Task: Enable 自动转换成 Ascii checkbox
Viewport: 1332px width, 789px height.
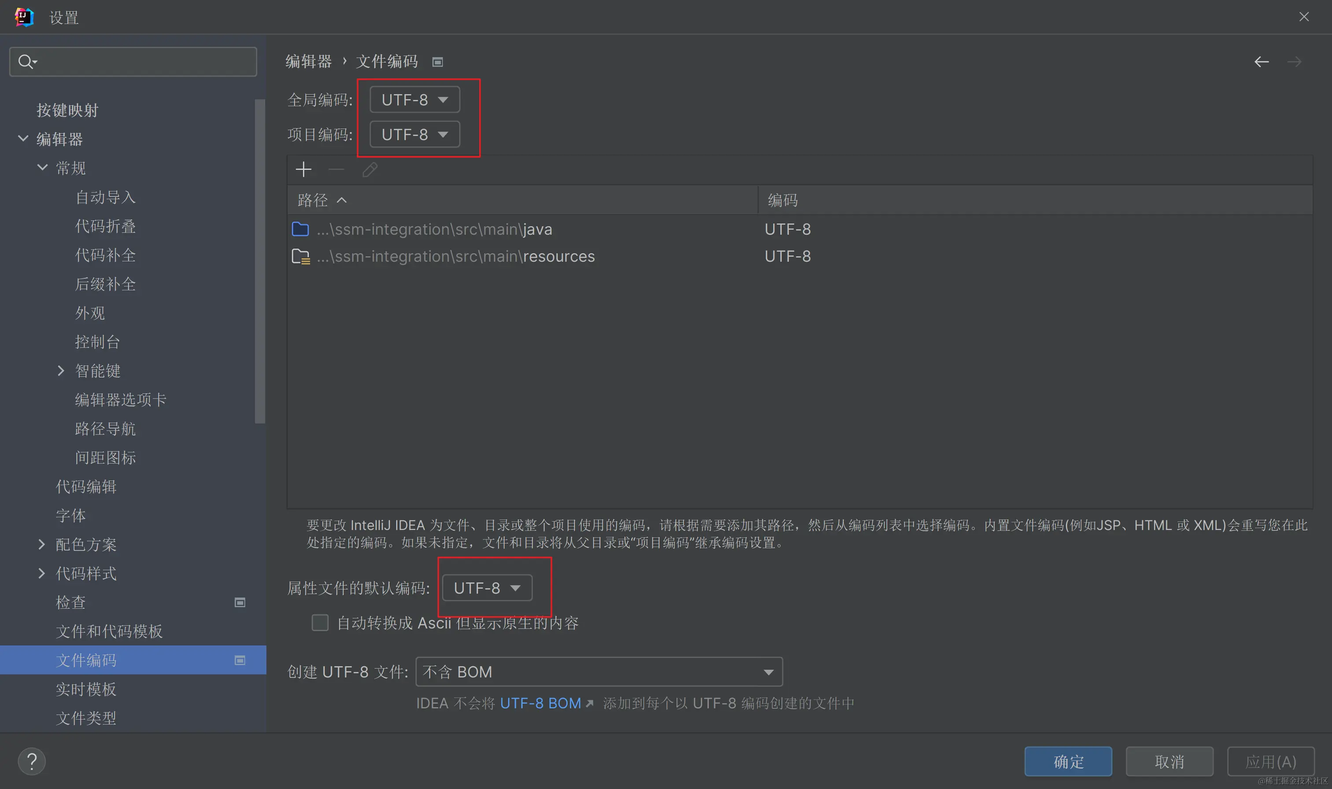Action: tap(320, 623)
